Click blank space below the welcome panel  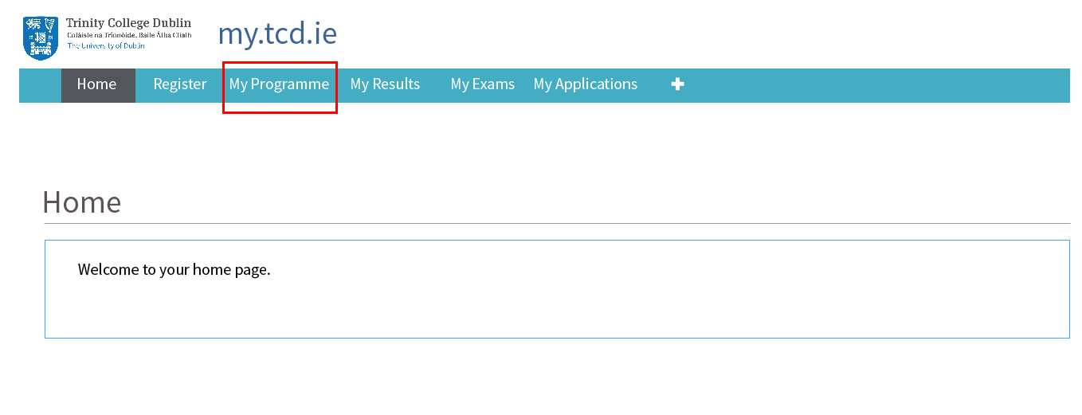[x=557, y=376]
